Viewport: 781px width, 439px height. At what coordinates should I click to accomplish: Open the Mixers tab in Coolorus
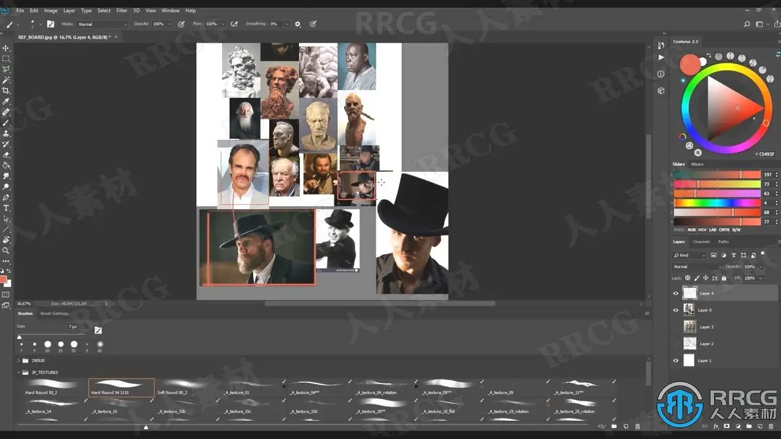click(697, 164)
